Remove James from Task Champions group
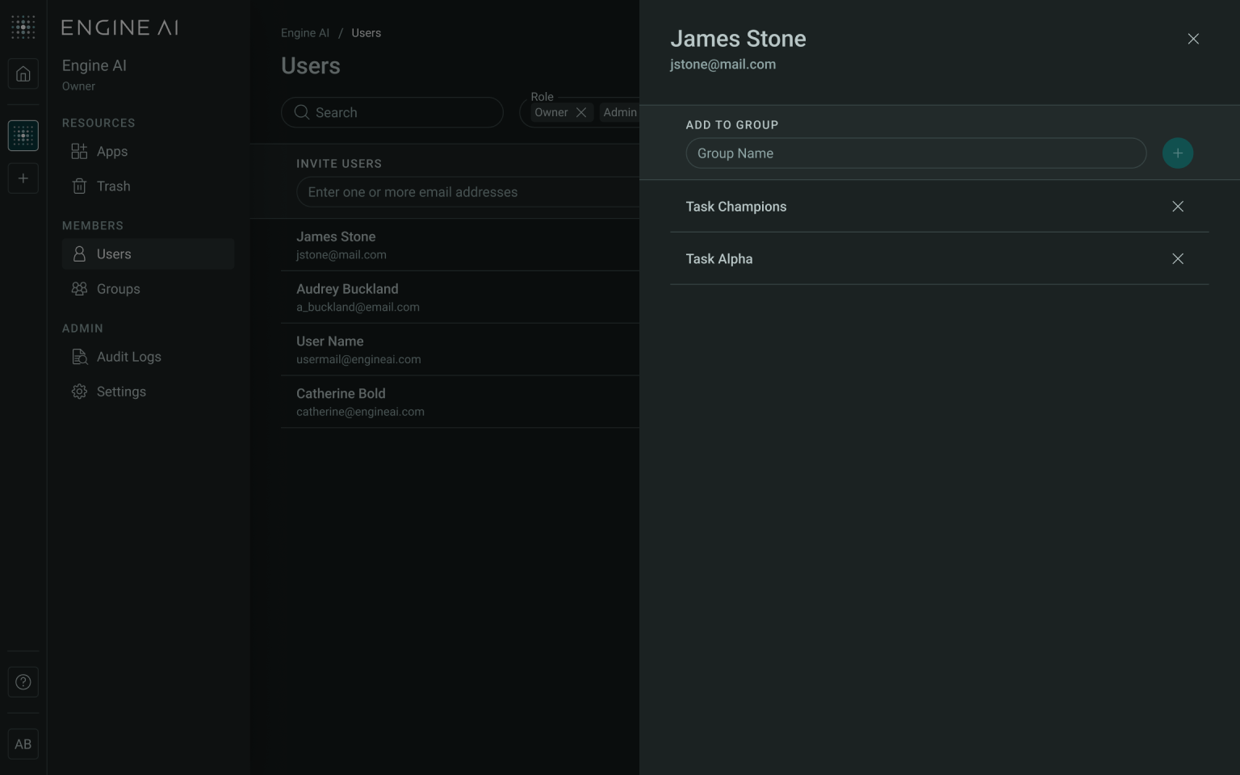 (x=1178, y=207)
